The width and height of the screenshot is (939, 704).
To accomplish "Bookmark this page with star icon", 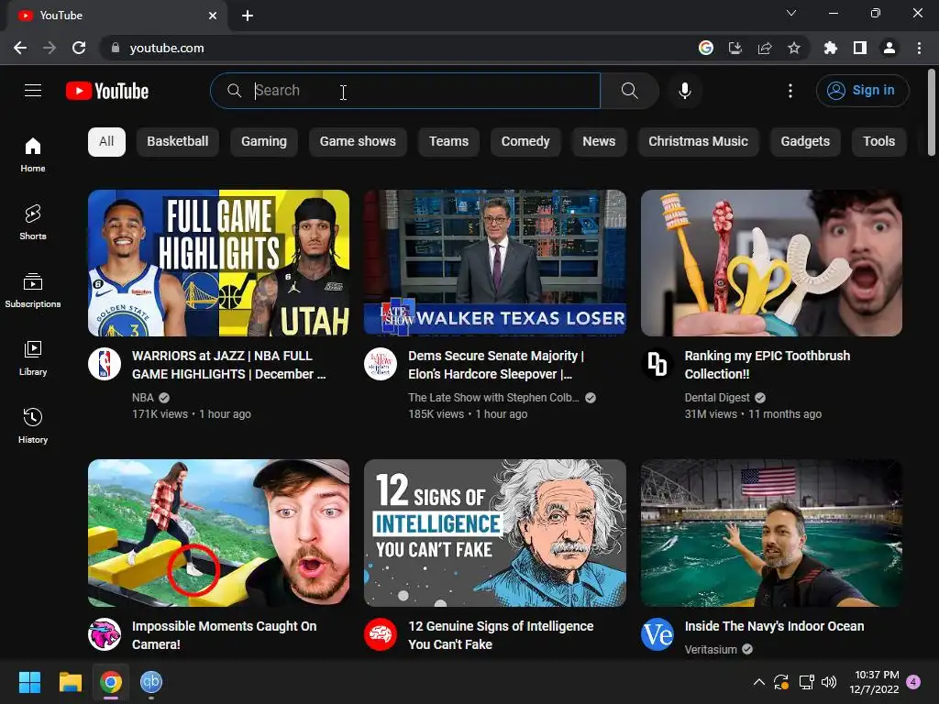I will [x=793, y=48].
